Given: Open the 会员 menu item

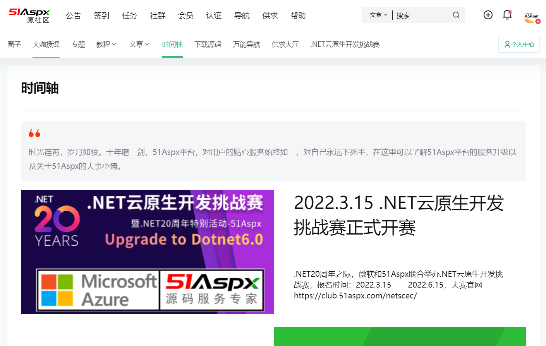Looking at the screenshot, I should [x=186, y=15].
